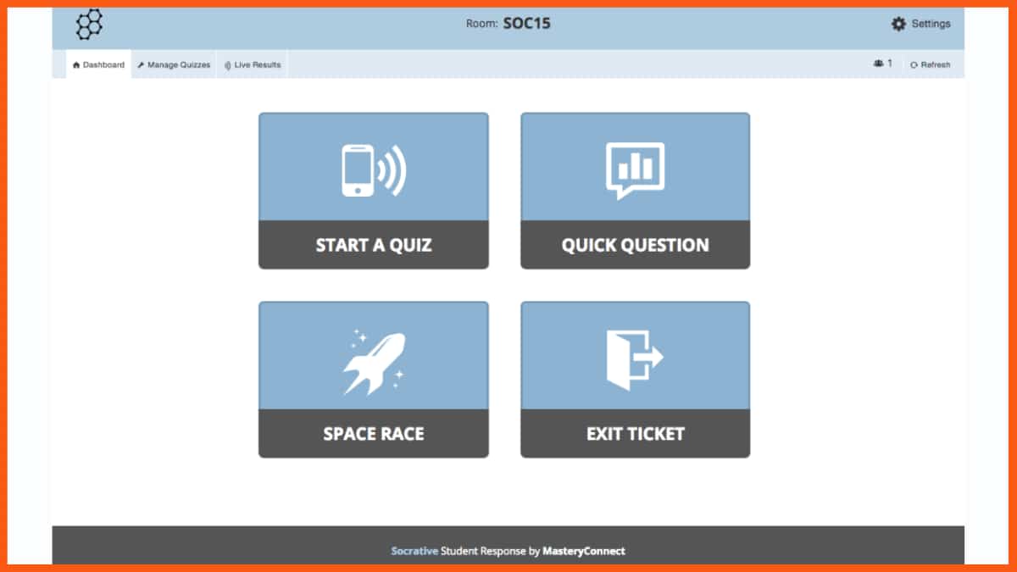Image resolution: width=1017 pixels, height=572 pixels.
Task: Click the 'Room:' label text
Action: tap(482, 24)
